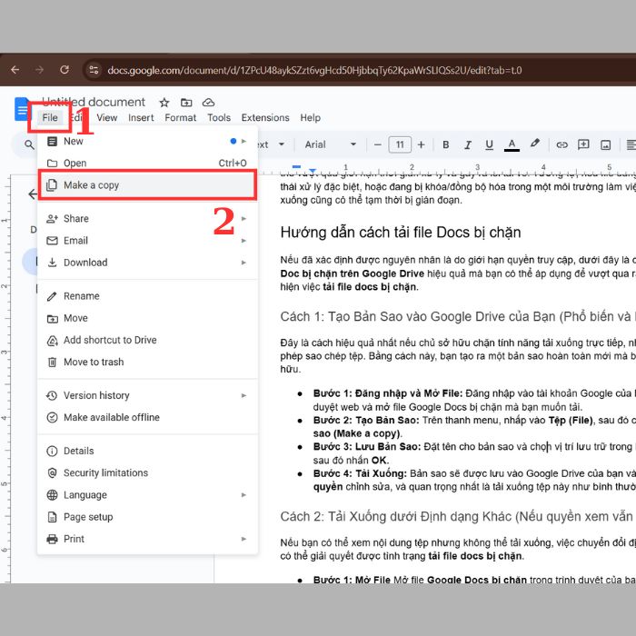636x636 pixels.
Task: Click the add comment icon
Action: tap(583, 144)
